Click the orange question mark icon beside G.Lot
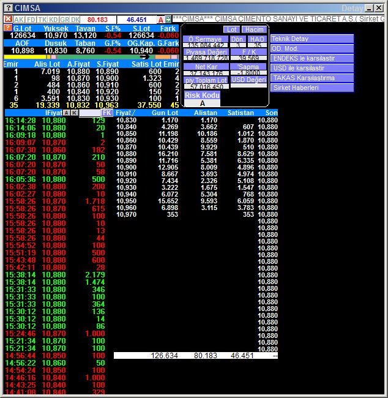 point(8,28)
